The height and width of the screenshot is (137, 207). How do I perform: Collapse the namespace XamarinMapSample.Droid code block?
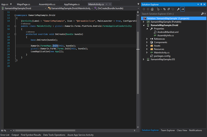16,15
